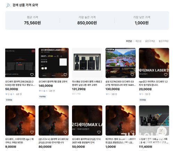The width and height of the screenshot is (174, 151).
Task: Sort listings by 높은가격순
Action: pos(164,41)
